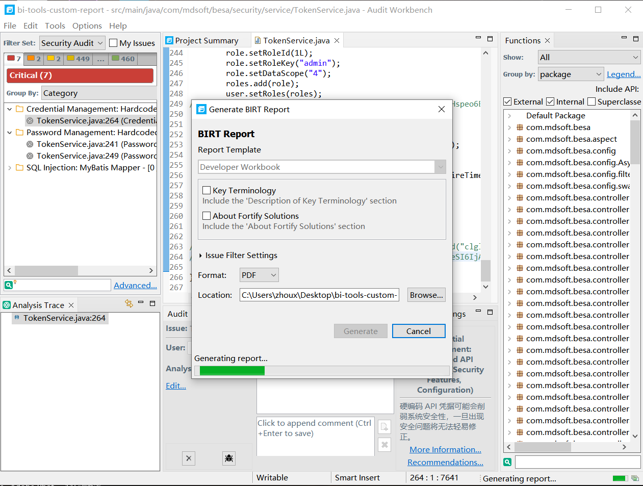The width and height of the screenshot is (643, 486).
Task: Open the Show All dropdown in Functions
Action: click(589, 57)
